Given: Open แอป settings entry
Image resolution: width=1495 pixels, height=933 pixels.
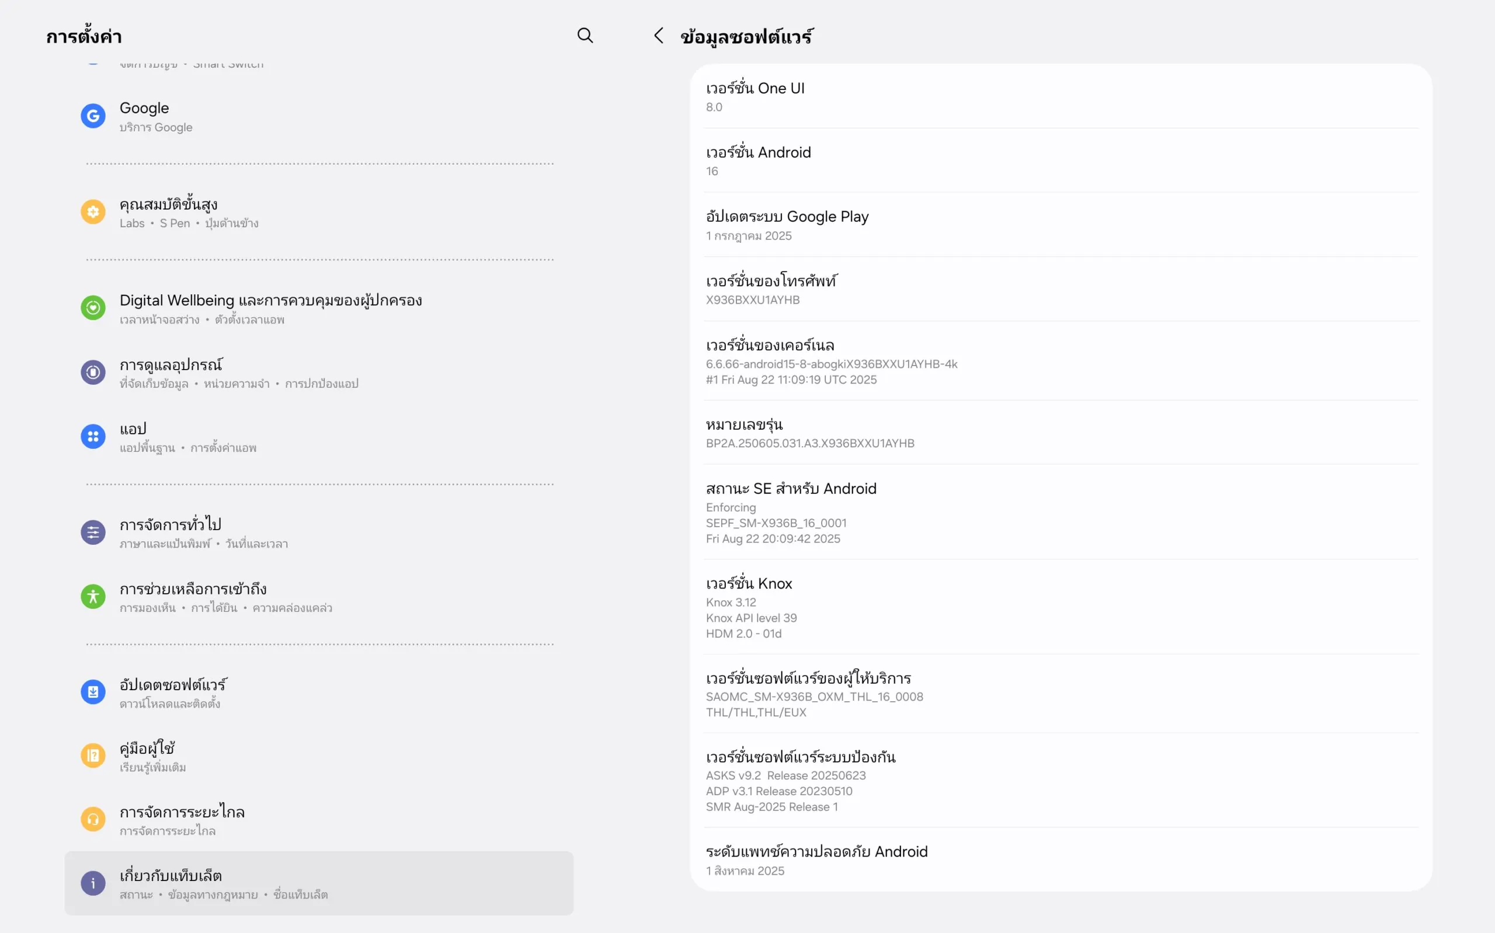Looking at the screenshot, I should (319, 436).
